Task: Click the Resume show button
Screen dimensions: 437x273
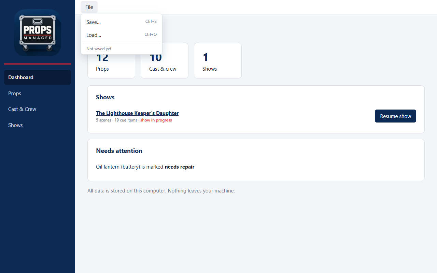Action: pyautogui.click(x=395, y=116)
